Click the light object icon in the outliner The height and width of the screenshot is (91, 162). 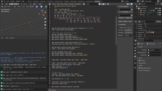(x=141, y=15)
